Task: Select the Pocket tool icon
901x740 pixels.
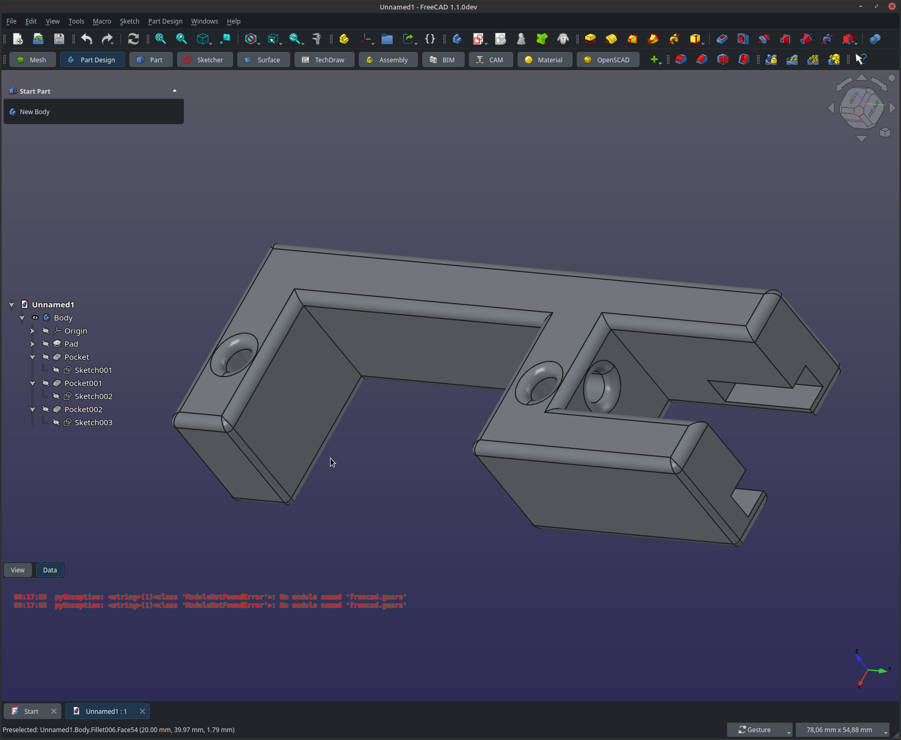Action: tap(722, 39)
